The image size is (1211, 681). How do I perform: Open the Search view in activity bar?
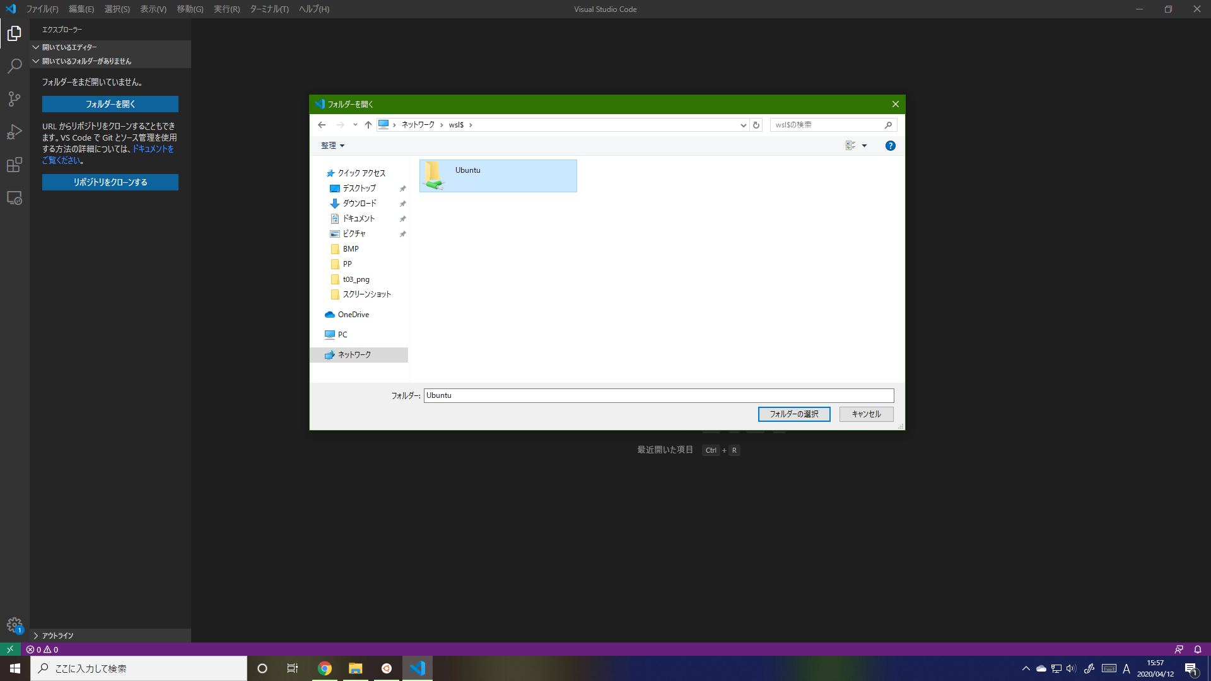[x=15, y=66]
